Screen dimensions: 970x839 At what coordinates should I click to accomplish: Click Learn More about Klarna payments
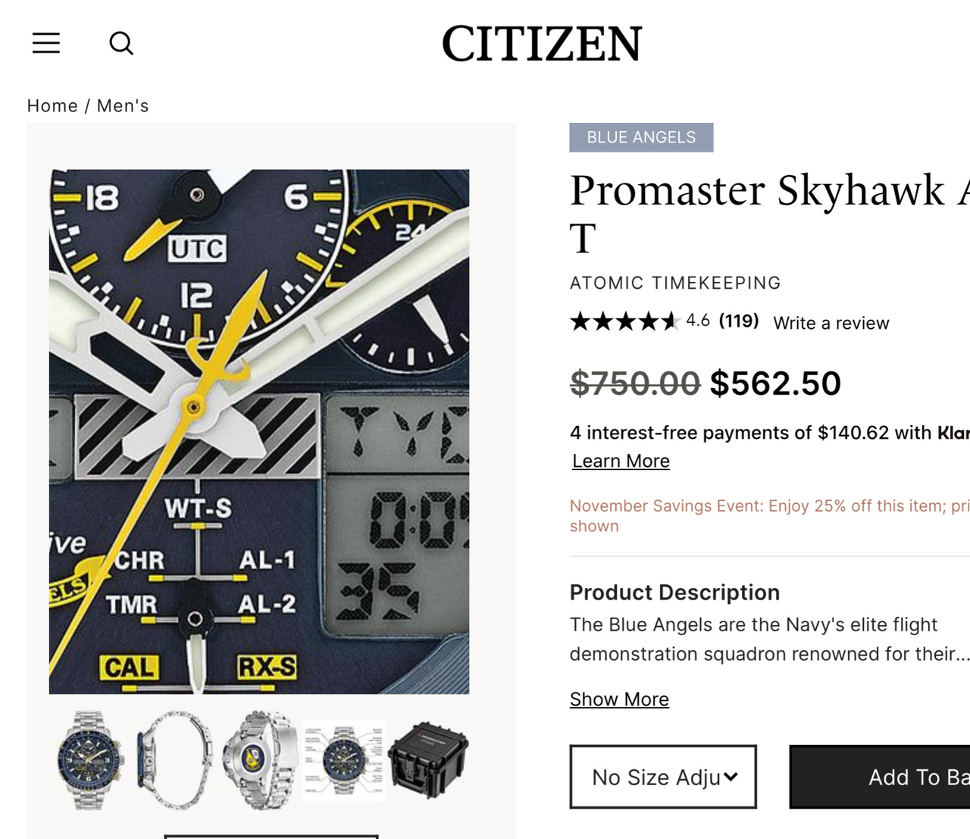pyautogui.click(x=621, y=461)
